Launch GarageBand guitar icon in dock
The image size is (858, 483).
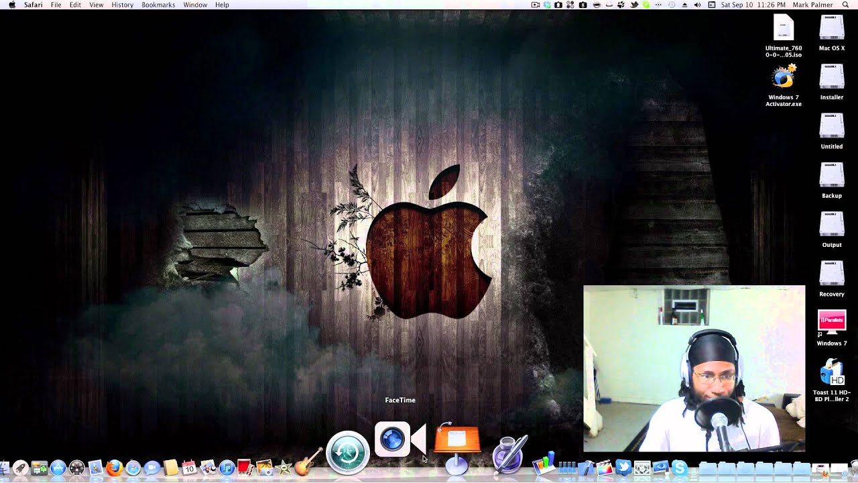(x=306, y=463)
